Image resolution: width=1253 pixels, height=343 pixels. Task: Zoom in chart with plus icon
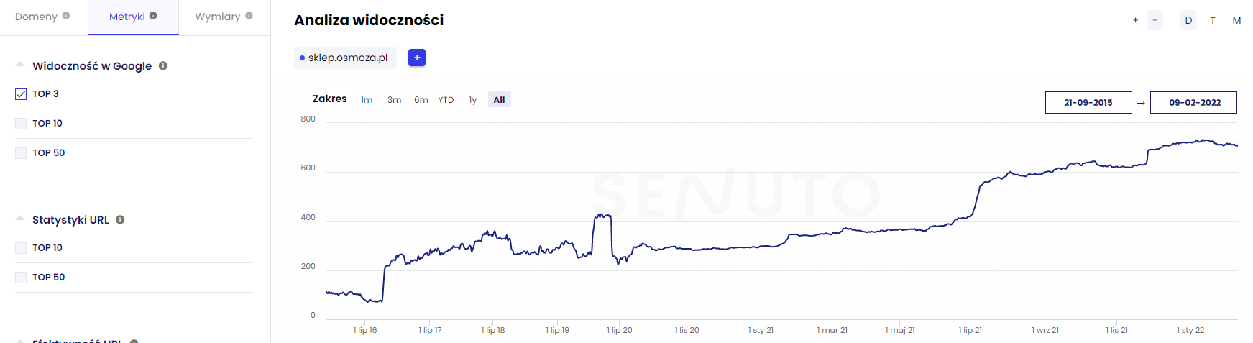click(1135, 20)
